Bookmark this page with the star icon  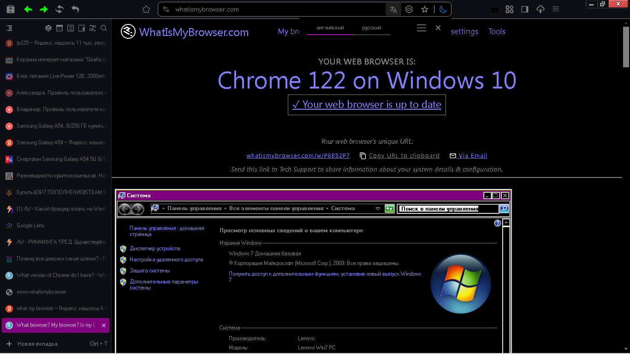tap(425, 9)
